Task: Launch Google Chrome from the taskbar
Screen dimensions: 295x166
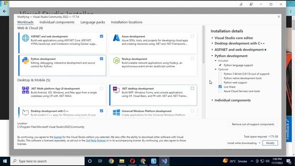Action: pyautogui.click(x=111, y=161)
